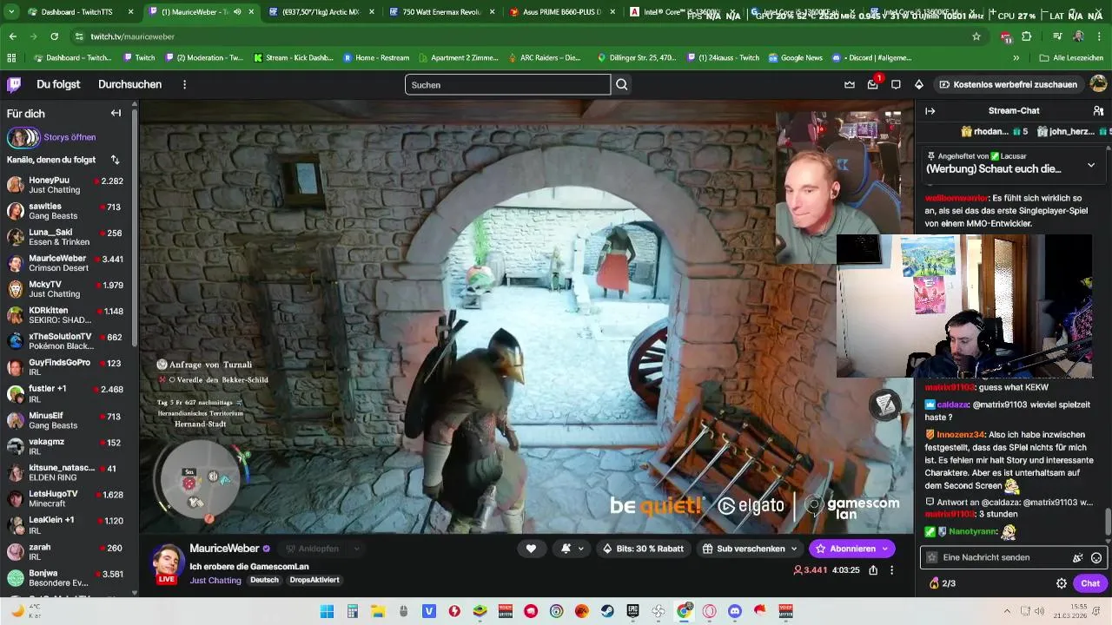1112x625 pixels.
Task: Switch to 750 Watt Enermax tab
Action: click(441, 12)
